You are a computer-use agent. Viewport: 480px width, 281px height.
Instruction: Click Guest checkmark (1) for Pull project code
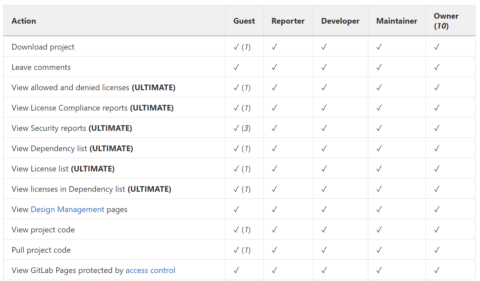coord(242,250)
